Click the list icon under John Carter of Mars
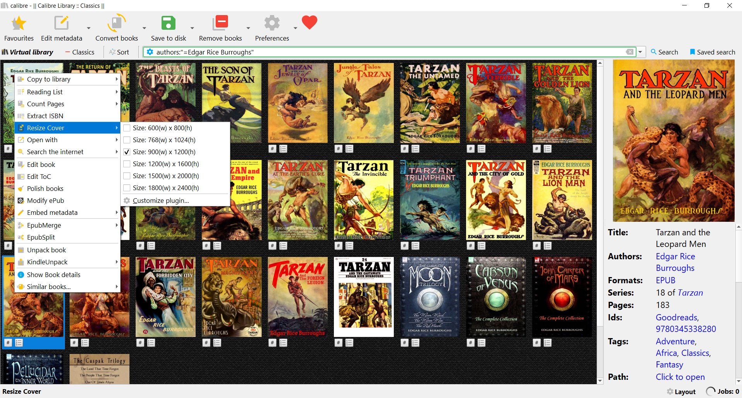 [548, 343]
